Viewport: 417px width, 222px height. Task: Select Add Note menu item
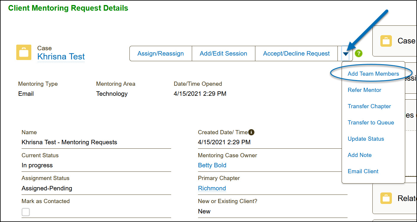[359, 155]
